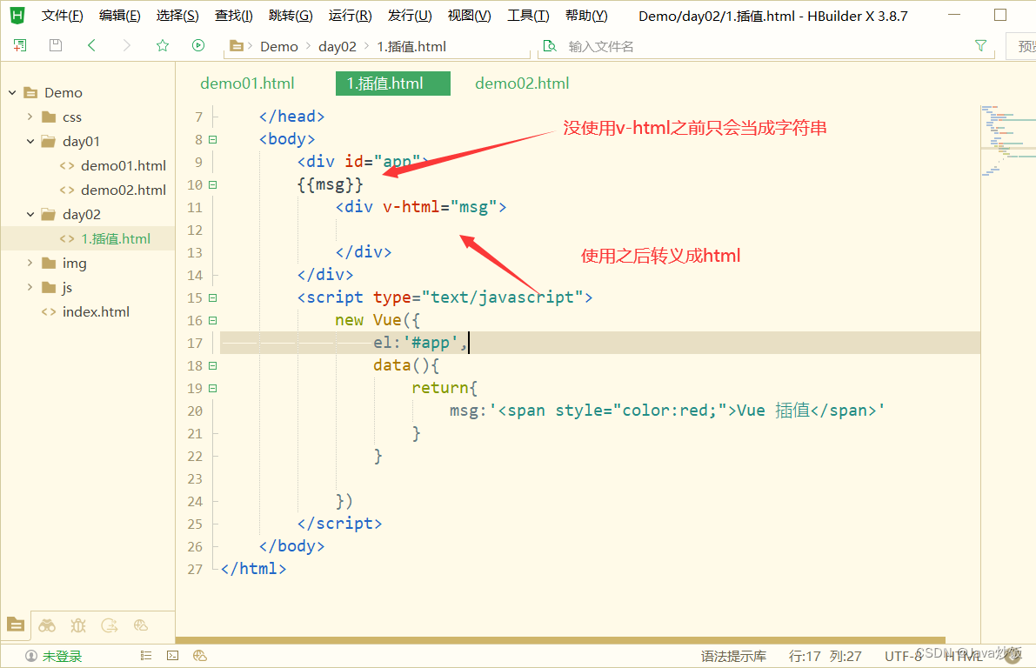Open the bug debug icon at bottom
Viewport: 1036px width, 668px height.
tap(78, 625)
